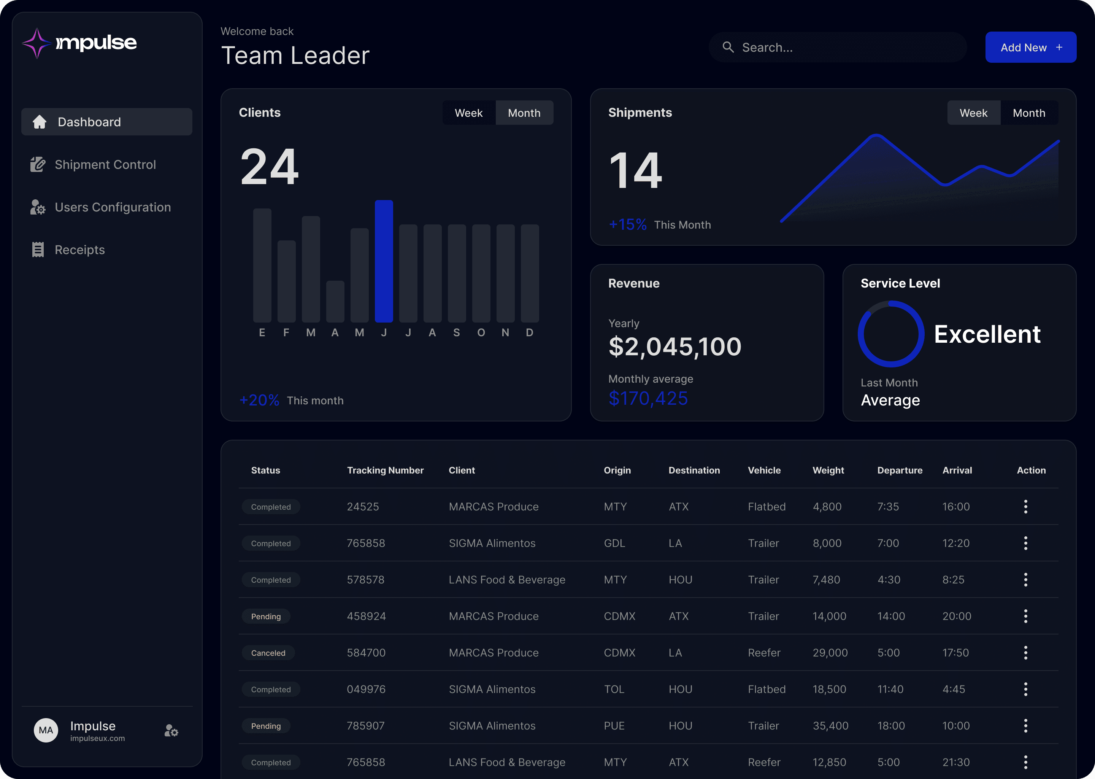Click the impulseux.com profile text
The image size is (1095, 779).
click(x=97, y=738)
